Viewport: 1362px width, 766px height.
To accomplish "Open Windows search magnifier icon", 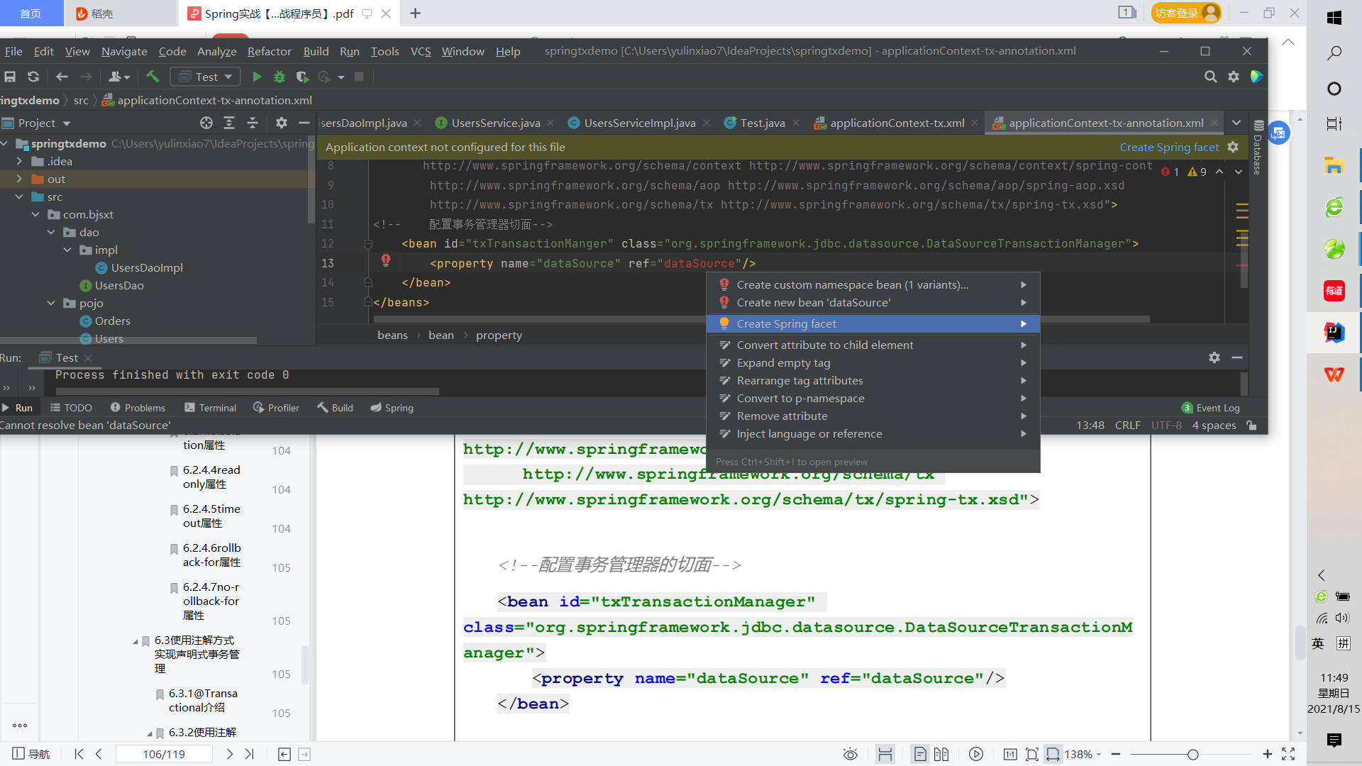I will pyautogui.click(x=1334, y=53).
